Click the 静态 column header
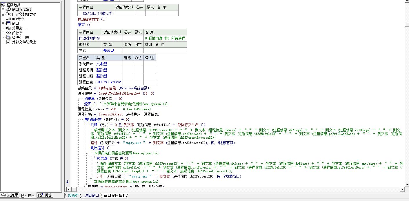 coord(128,58)
